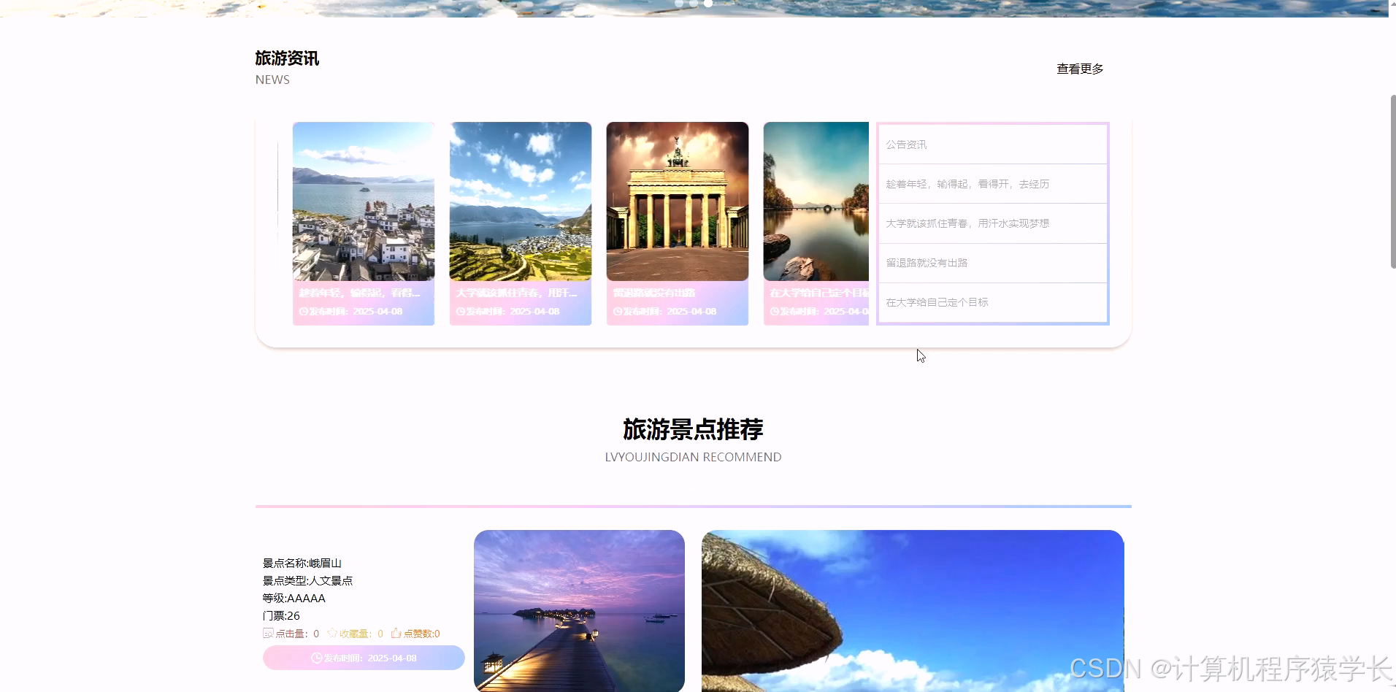Activate the highlighted third carousel dot
1396x692 pixels.
[x=708, y=3]
